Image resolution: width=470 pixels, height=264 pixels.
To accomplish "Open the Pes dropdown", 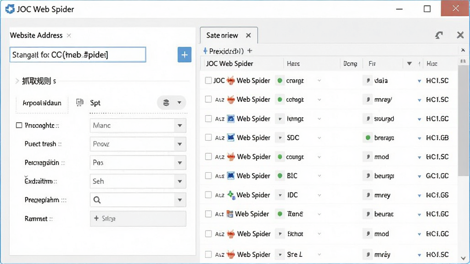I will point(138,163).
